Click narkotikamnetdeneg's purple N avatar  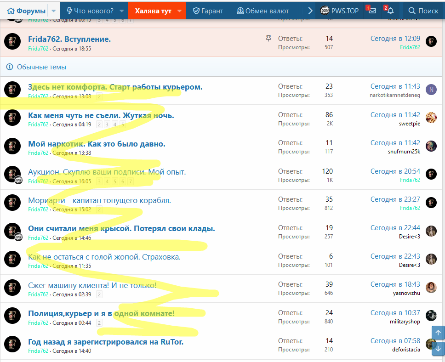coord(431,90)
